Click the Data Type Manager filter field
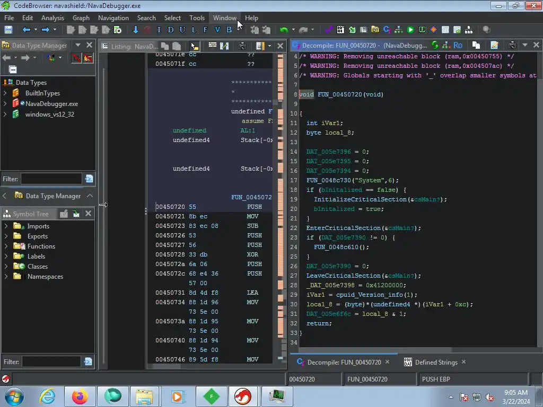Screen dimensions: 543x407 point(51,179)
